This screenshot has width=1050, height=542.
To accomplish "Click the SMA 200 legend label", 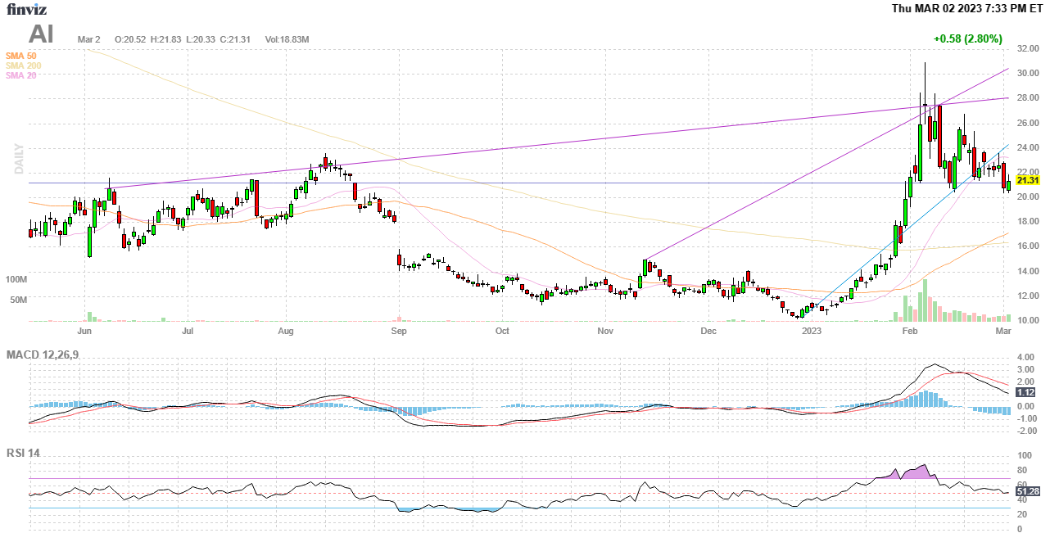I will pyautogui.click(x=23, y=65).
